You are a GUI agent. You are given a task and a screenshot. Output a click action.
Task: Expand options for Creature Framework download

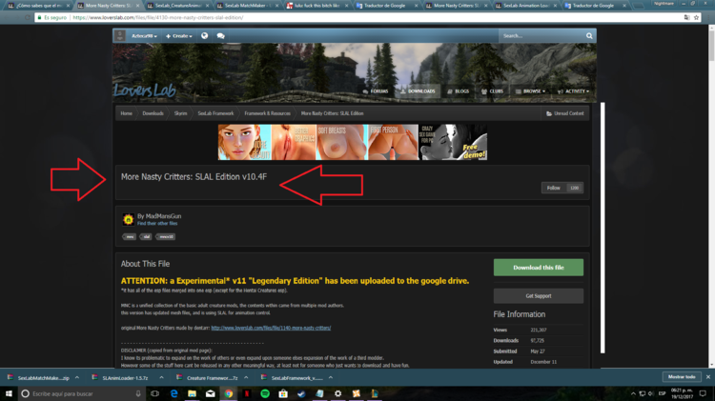246,377
